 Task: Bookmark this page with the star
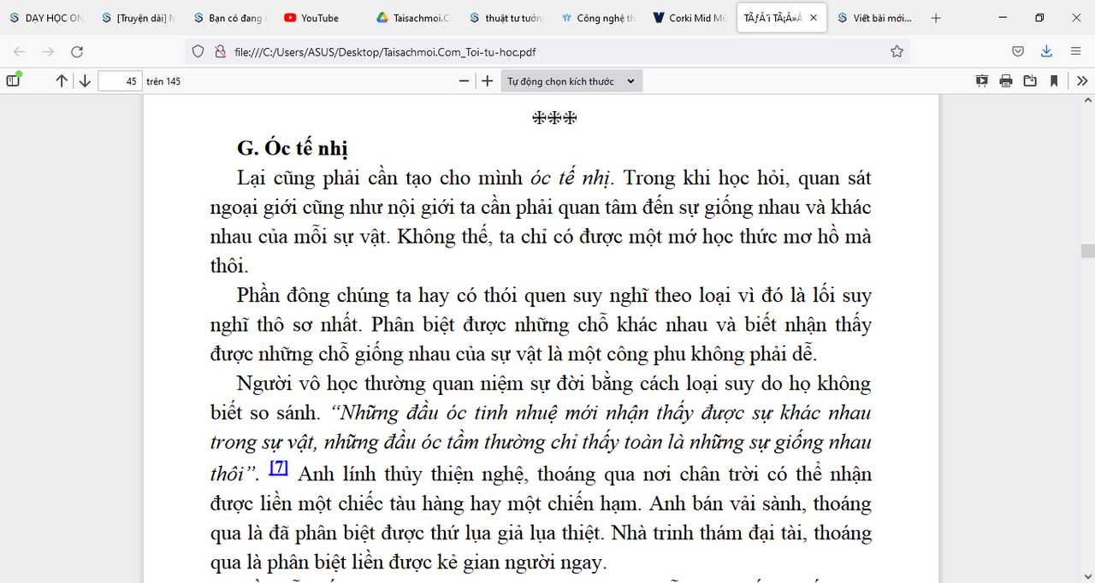(897, 51)
